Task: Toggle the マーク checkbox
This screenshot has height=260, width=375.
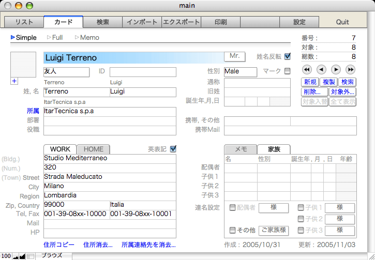Action: point(288,71)
